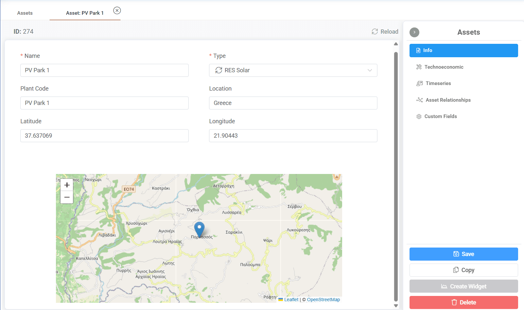This screenshot has width=524, height=310.
Task: Edit the Location field containing Greece
Action: [293, 103]
